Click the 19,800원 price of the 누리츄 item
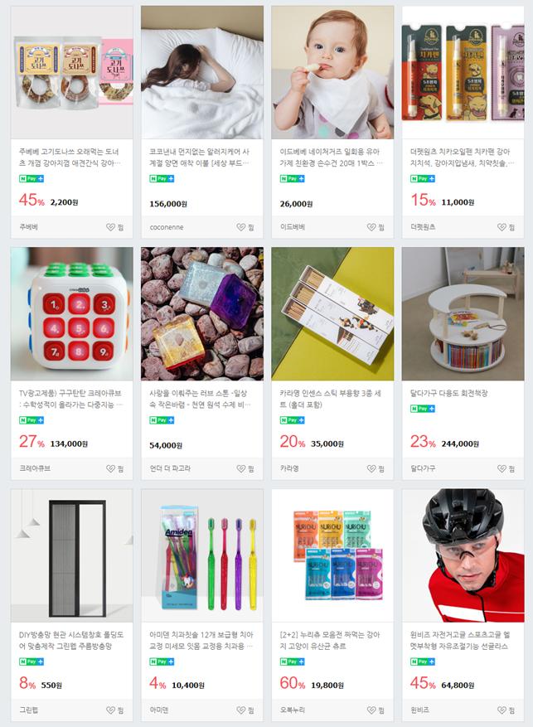Image resolution: width=533 pixels, height=727 pixels. coord(327,686)
